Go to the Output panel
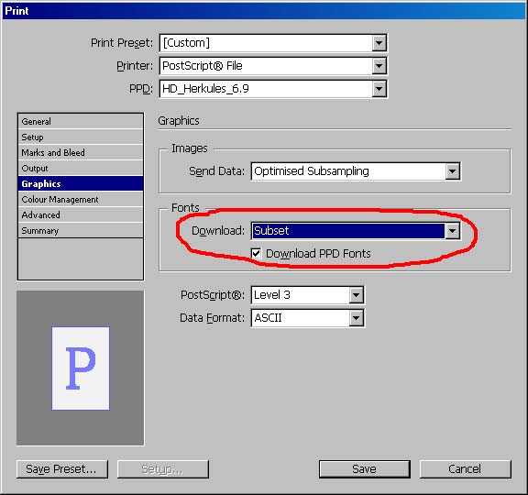 click(x=81, y=168)
